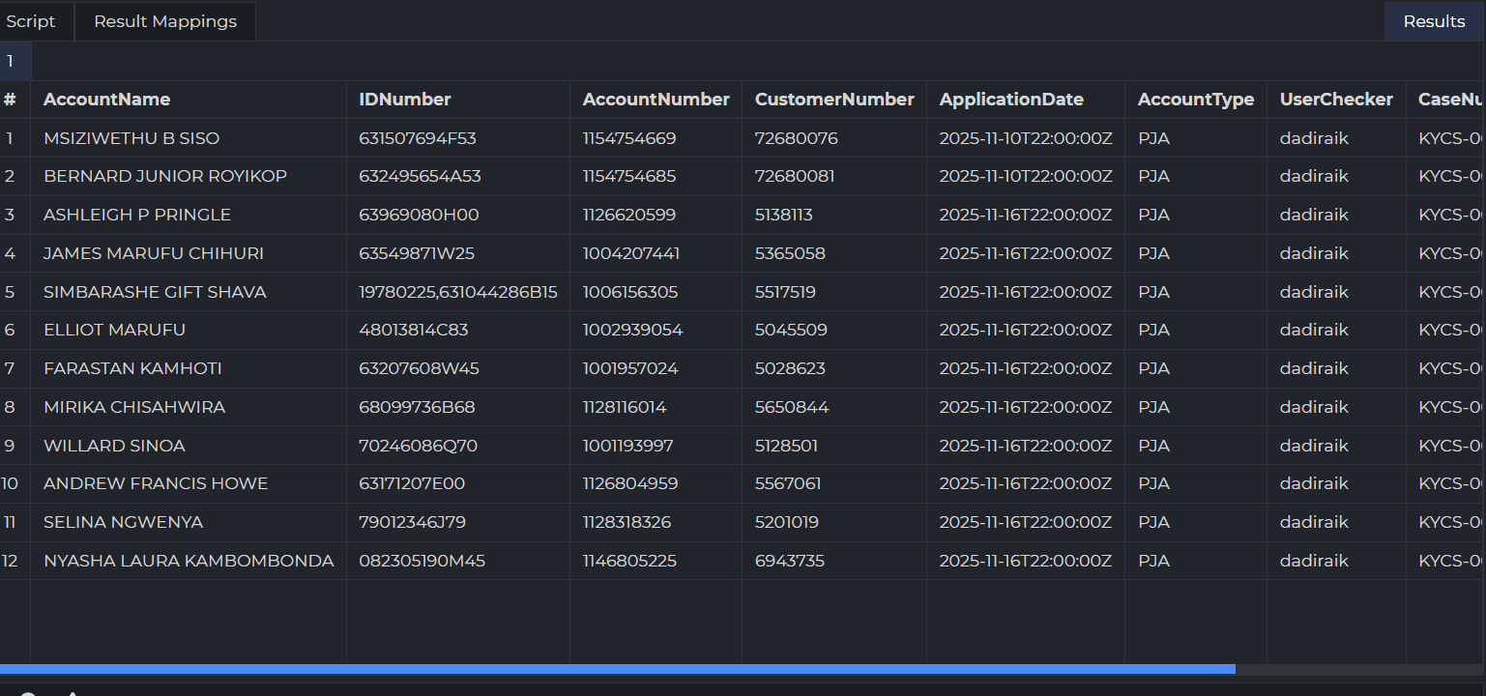Click the AccountNumber column header
Screen dimensions: 1486x696
click(x=656, y=100)
